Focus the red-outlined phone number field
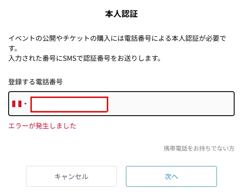Viewport: 251px width, 195px height. pos(69,104)
